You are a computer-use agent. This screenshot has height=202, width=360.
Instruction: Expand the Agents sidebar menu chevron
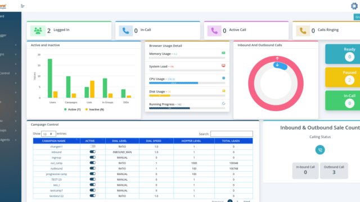pyautogui.click(x=16, y=140)
